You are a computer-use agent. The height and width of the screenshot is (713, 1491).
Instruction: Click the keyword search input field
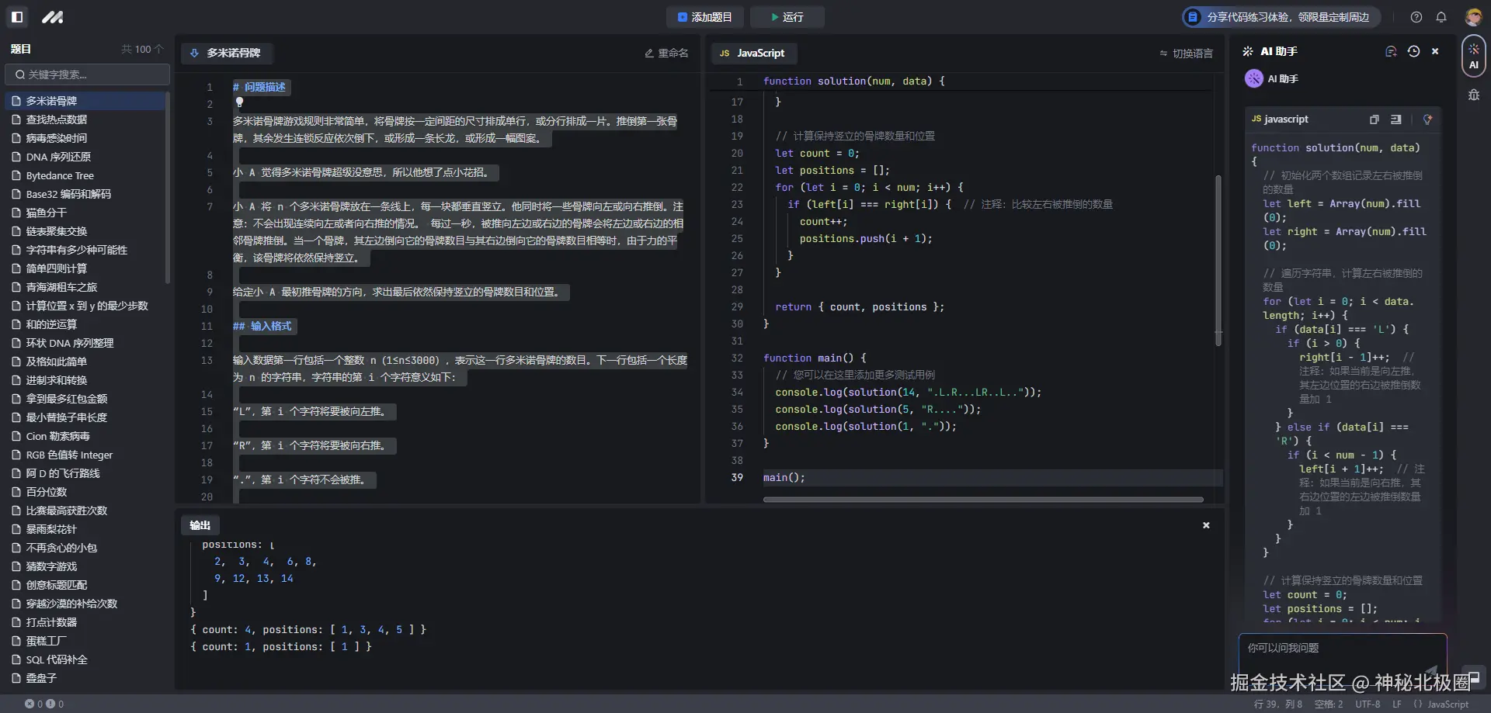point(87,74)
